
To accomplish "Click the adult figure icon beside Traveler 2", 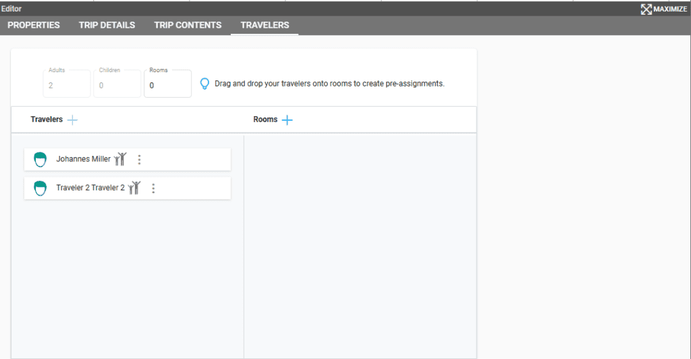I will tap(134, 188).
